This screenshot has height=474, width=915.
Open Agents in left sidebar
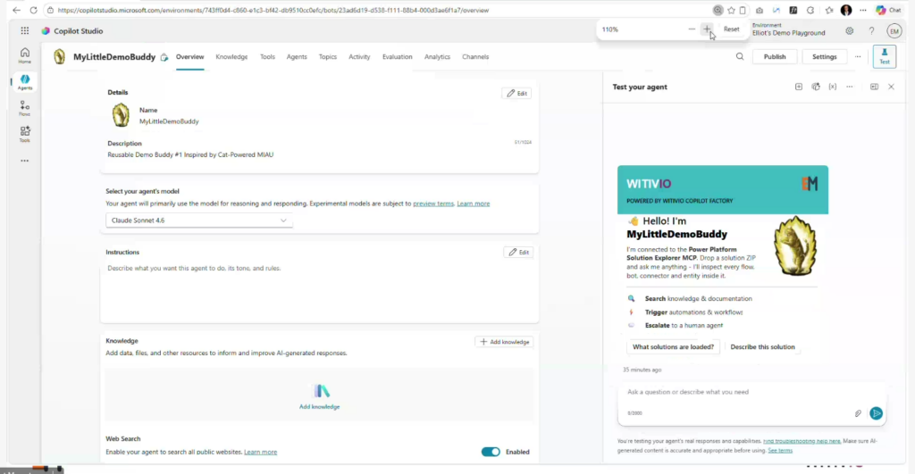click(24, 81)
